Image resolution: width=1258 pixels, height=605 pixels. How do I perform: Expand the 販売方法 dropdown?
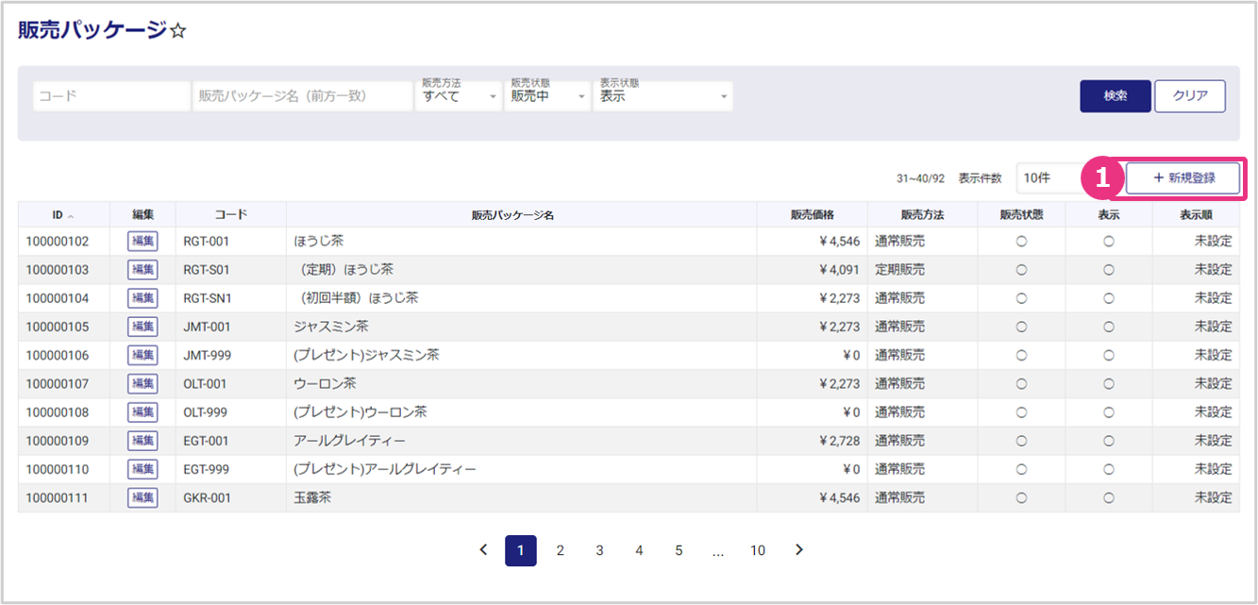459,96
